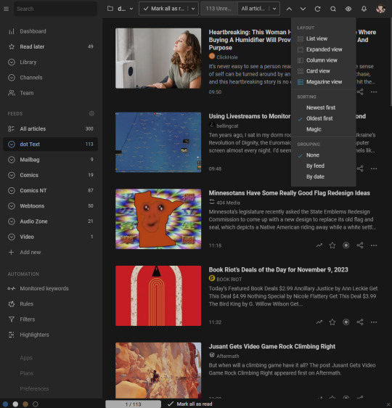Click Mark all as read toolbar button
The image size is (392, 408).
click(x=163, y=9)
